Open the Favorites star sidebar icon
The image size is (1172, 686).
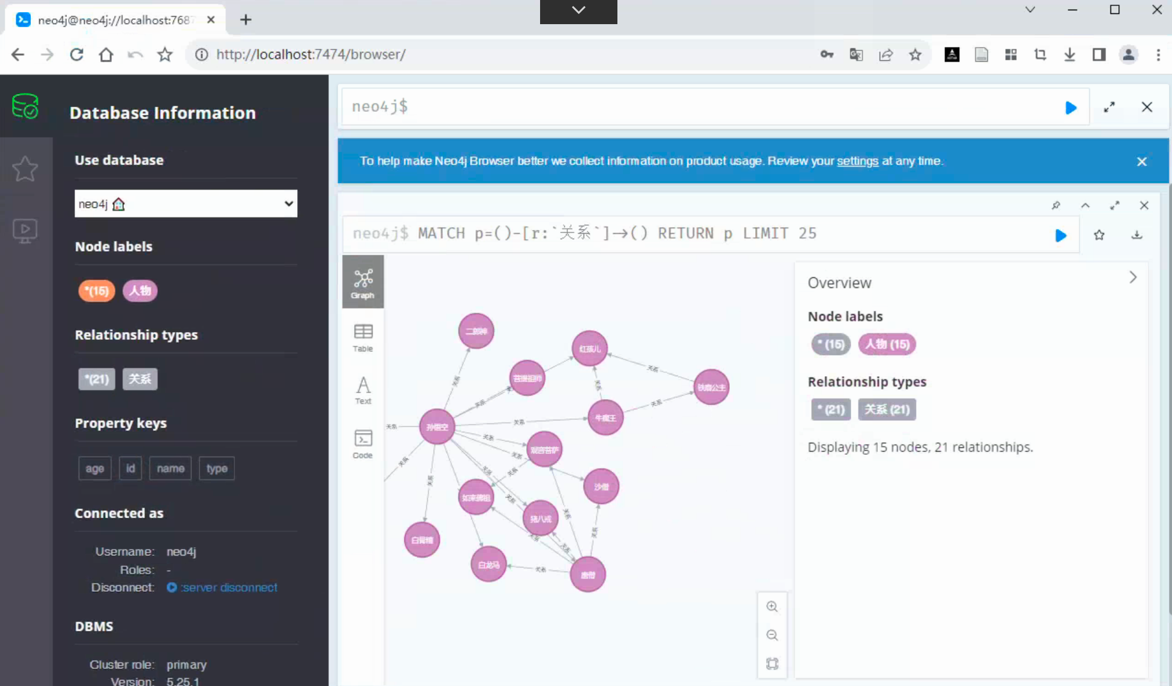[x=25, y=168]
